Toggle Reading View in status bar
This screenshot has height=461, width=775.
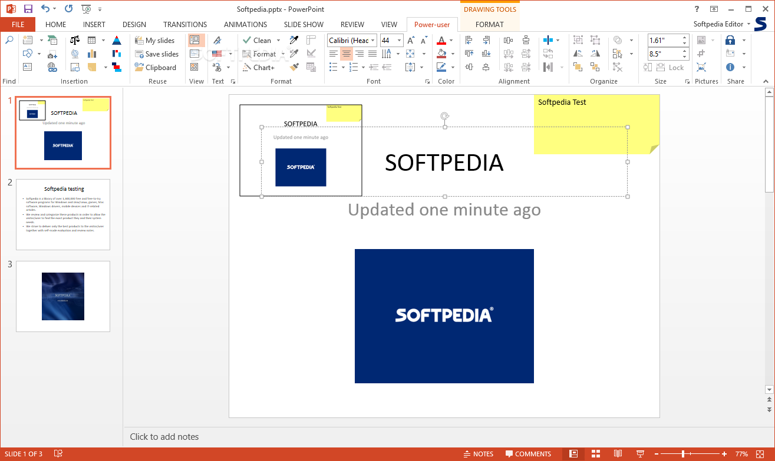[x=618, y=454]
